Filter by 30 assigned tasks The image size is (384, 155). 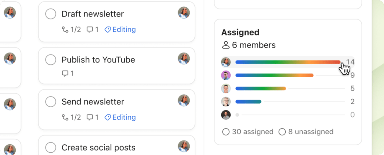[248, 132]
